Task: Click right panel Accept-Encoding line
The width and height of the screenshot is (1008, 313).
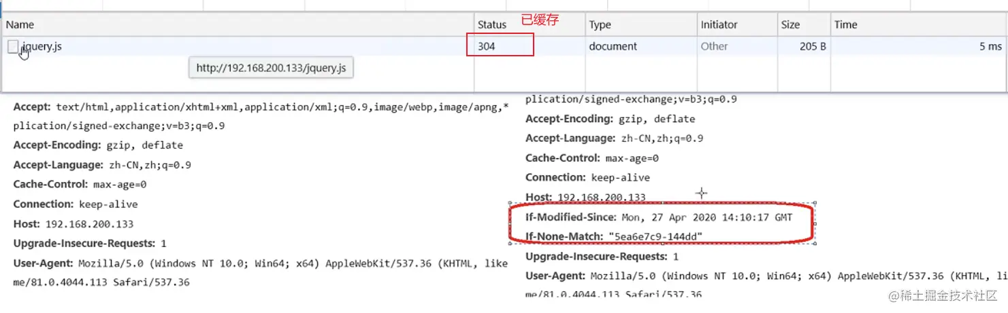Action: click(x=611, y=119)
